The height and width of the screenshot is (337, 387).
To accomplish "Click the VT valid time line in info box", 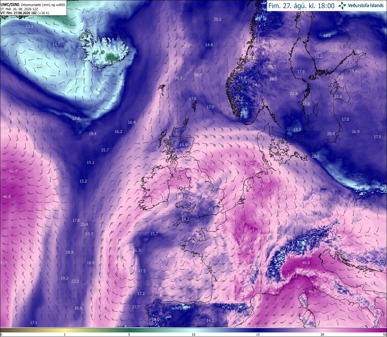I will click(x=25, y=13).
